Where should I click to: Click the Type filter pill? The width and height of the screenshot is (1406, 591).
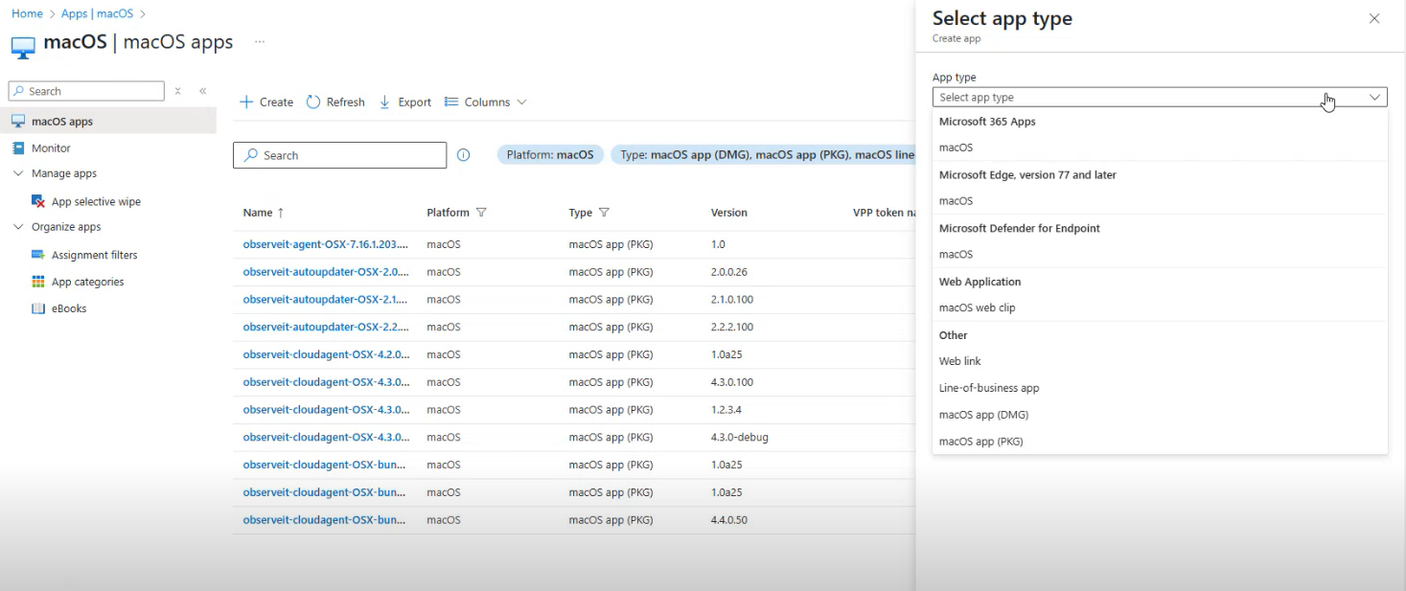click(763, 155)
